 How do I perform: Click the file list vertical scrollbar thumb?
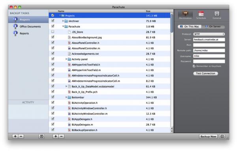(172, 23)
